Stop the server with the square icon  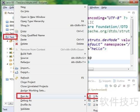click(x=124, y=86)
